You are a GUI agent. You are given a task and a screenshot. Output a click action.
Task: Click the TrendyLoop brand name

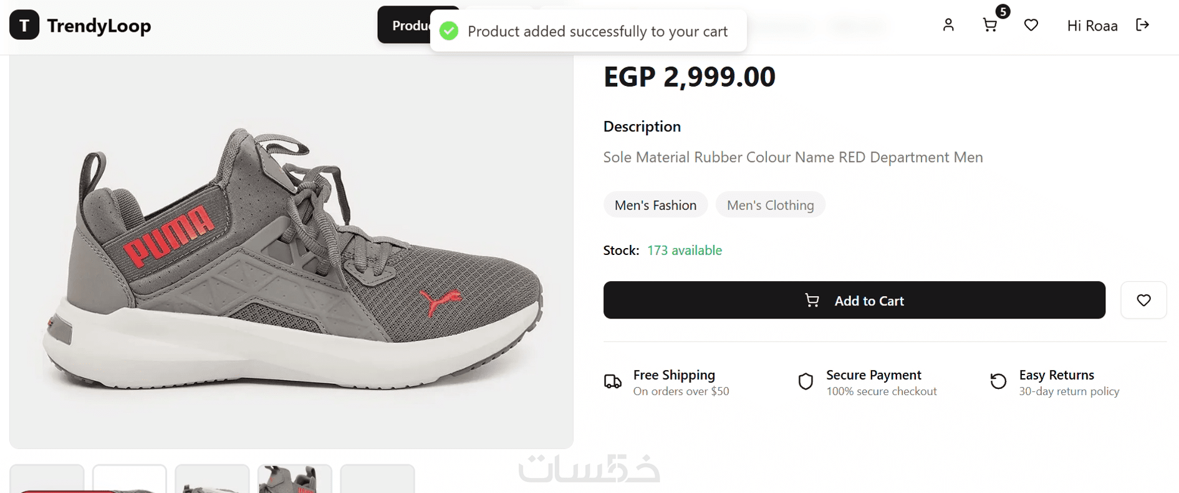click(99, 26)
